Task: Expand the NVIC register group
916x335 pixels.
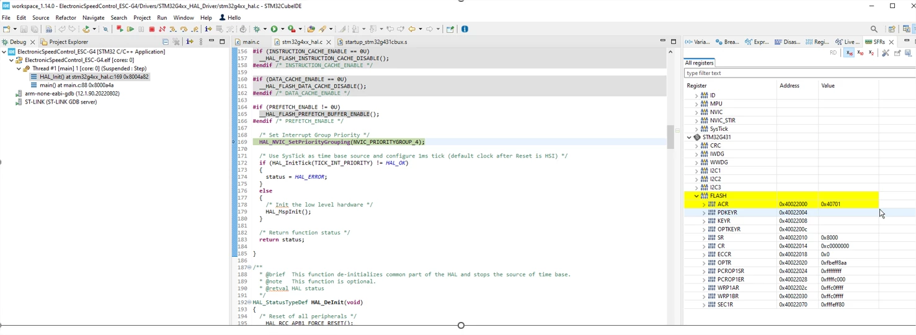Action: (696, 112)
